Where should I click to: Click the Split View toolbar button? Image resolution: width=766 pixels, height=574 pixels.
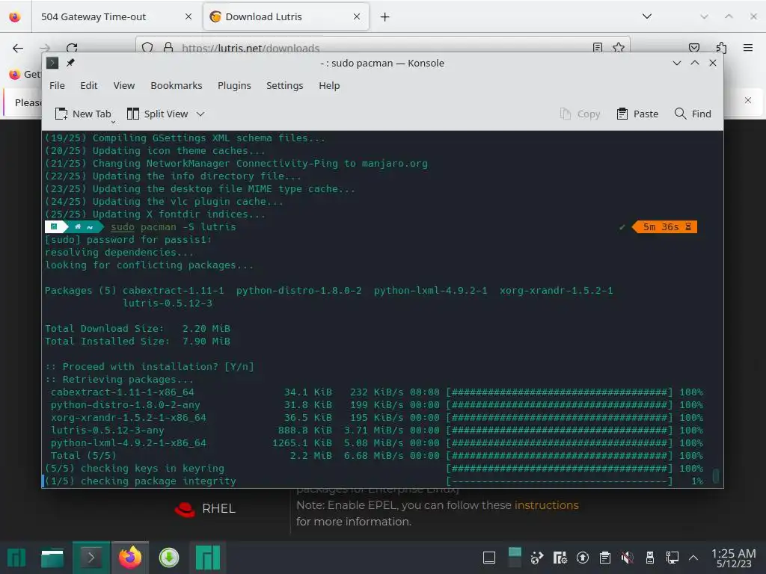[x=157, y=114]
